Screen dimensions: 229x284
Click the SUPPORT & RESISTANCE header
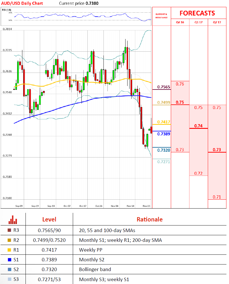point(161,16)
